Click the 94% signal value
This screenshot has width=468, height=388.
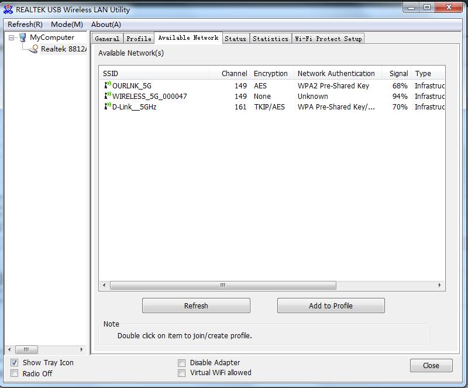coord(400,96)
